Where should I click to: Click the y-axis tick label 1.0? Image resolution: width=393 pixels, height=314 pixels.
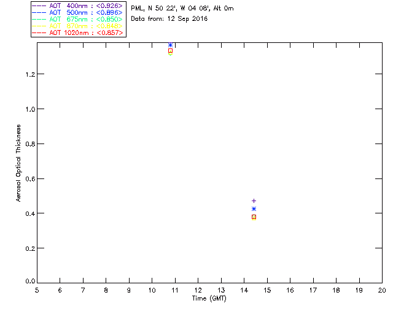[30, 109]
